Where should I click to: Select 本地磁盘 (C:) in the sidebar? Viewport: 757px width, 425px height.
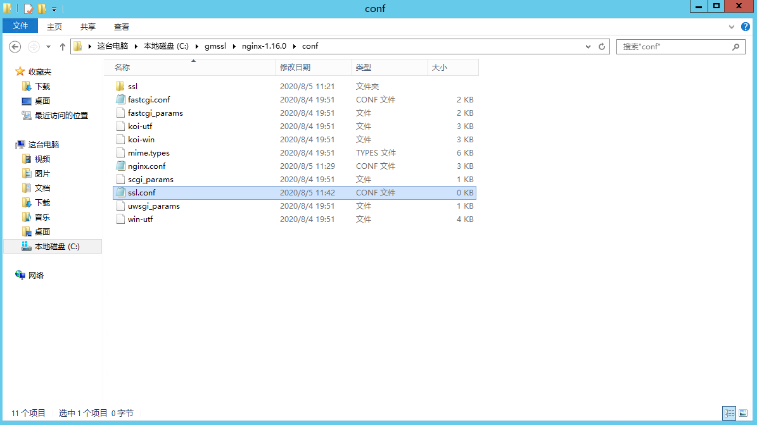pos(56,247)
